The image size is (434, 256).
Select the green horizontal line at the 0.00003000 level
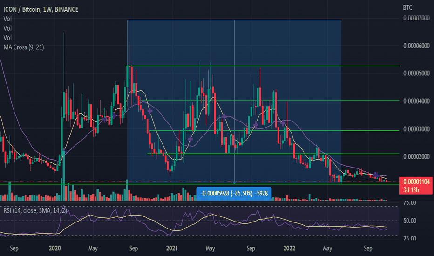[274, 131]
